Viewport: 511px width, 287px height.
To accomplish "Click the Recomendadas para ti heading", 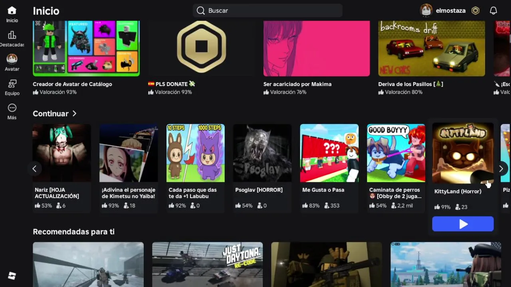I will [73, 232].
